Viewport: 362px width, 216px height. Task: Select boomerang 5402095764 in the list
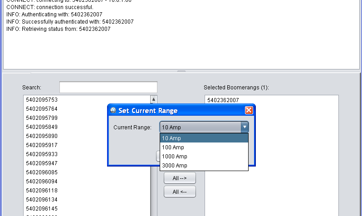click(x=87, y=109)
